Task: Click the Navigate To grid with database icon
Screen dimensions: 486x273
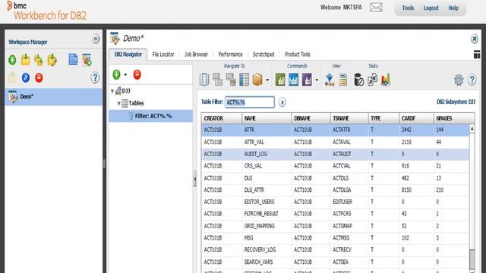Action: pos(231,80)
